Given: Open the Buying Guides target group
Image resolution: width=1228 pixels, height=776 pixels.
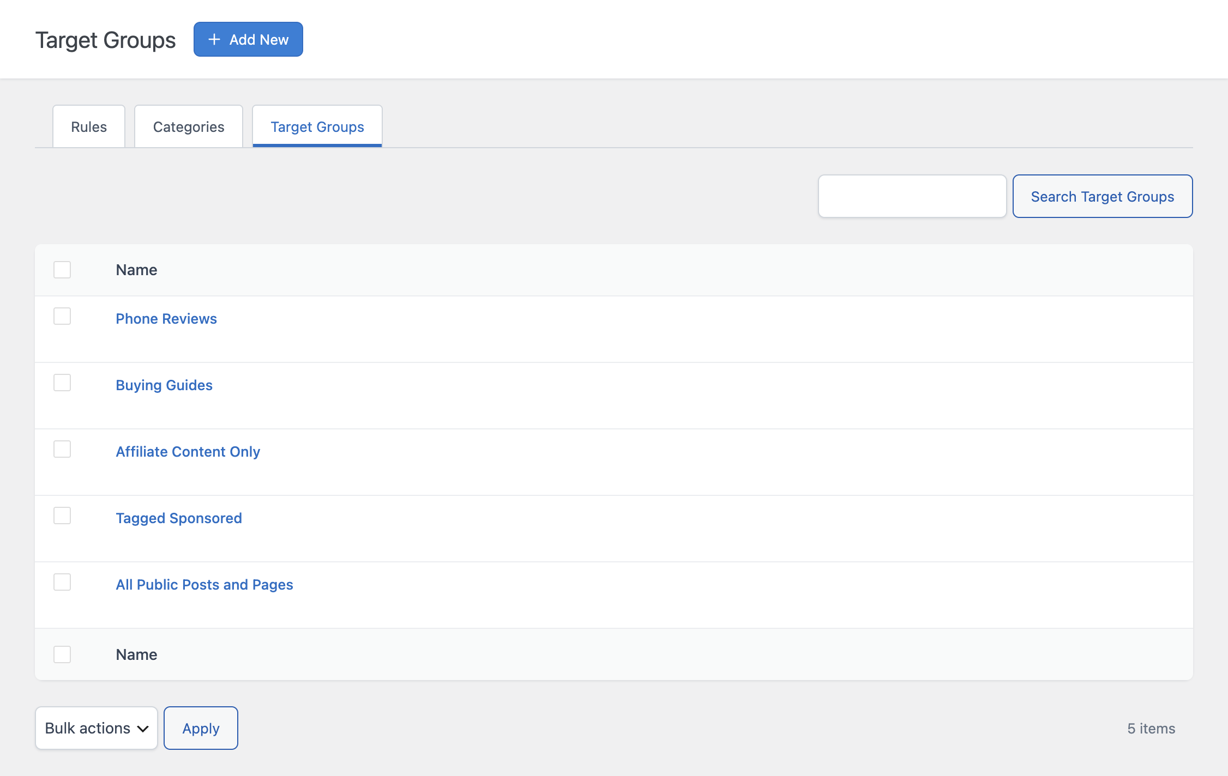Looking at the screenshot, I should tap(164, 385).
